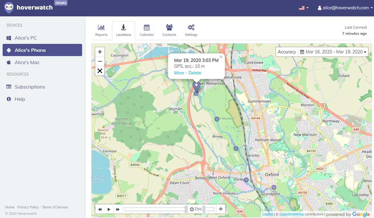Click Android icon next to Alice's Phone

9,50
